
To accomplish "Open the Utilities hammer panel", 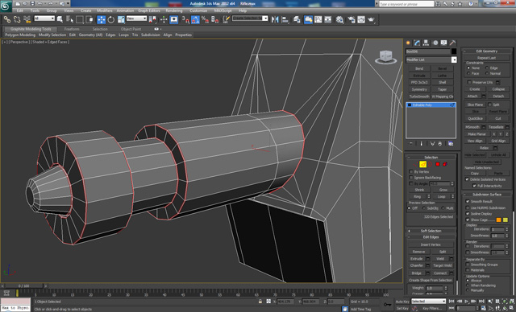I will point(453,43).
